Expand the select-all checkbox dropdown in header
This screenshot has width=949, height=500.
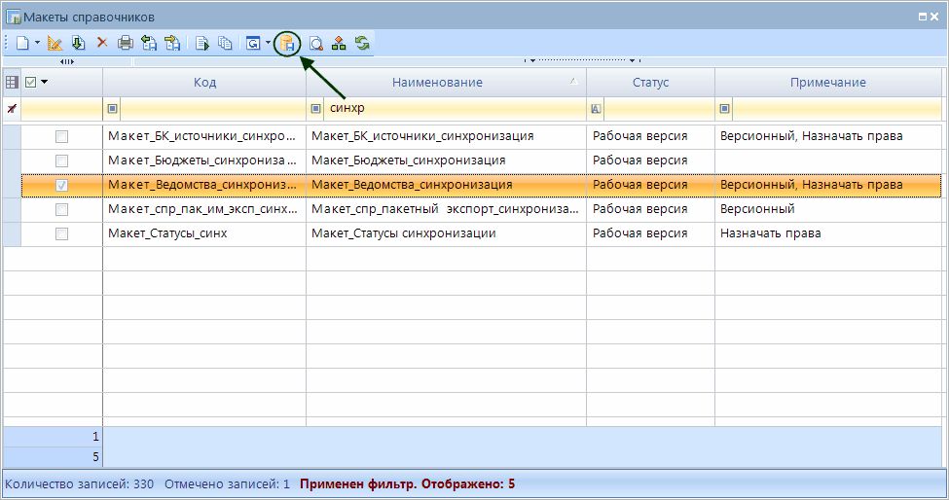[x=44, y=83]
